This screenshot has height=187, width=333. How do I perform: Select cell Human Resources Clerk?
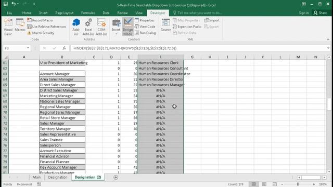[161, 63]
